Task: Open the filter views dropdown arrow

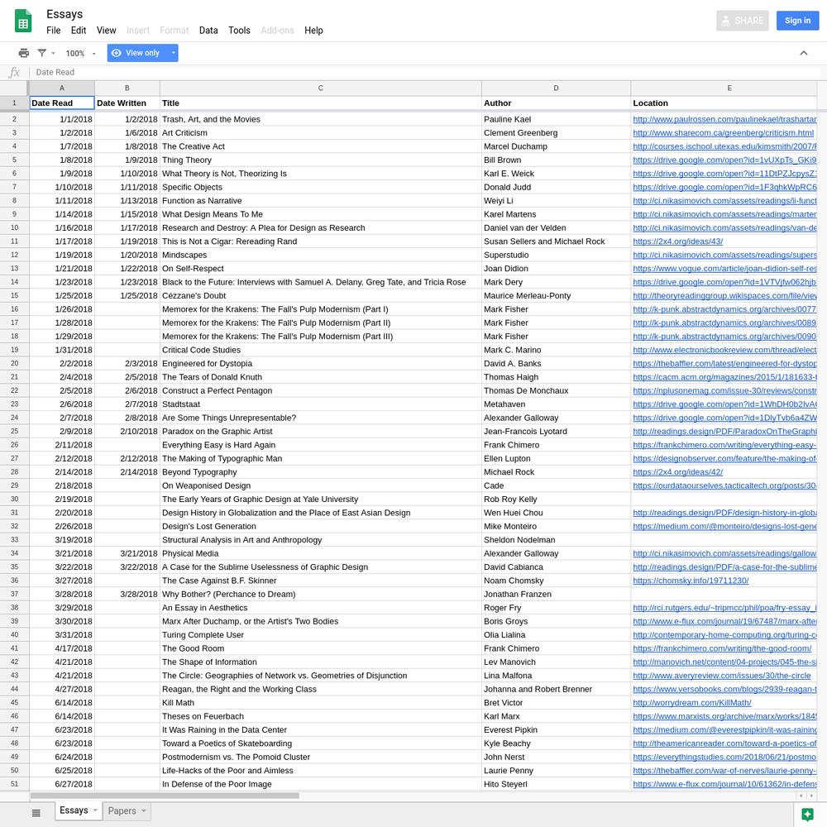Action: click(x=53, y=53)
